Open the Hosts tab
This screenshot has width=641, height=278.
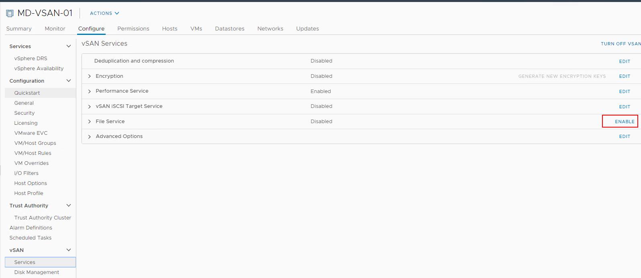click(x=169, y=28)
